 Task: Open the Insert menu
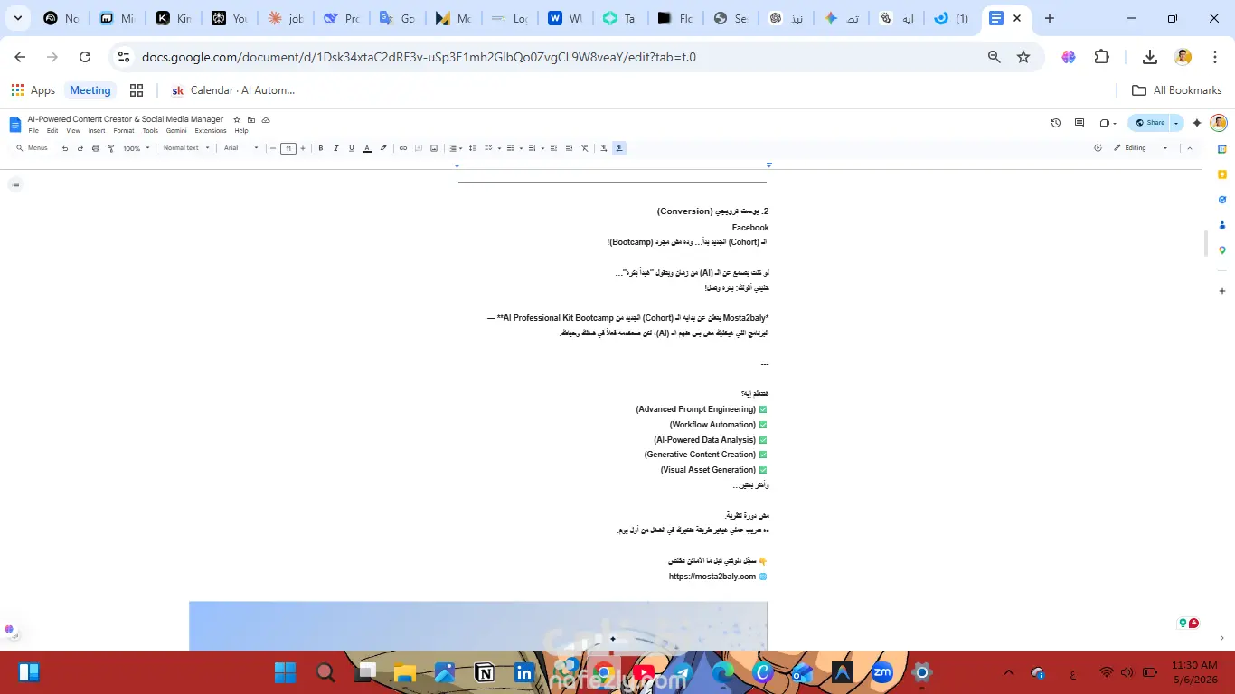point(97,131)
